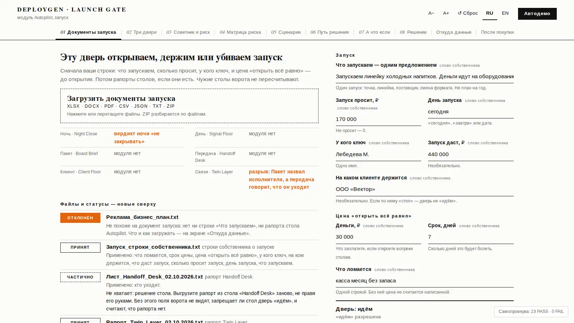The image size is (574, 323).
Task: Edit the Деньги field with 30 000
Action: 378,237
